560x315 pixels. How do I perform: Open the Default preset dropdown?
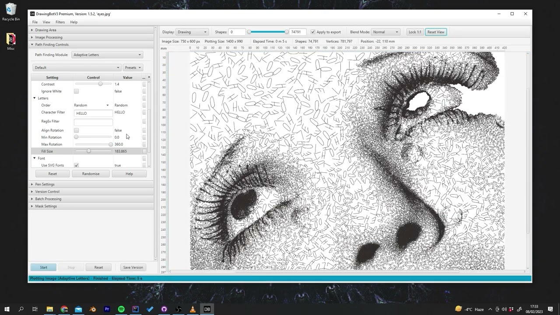click(x=77, y=68)
